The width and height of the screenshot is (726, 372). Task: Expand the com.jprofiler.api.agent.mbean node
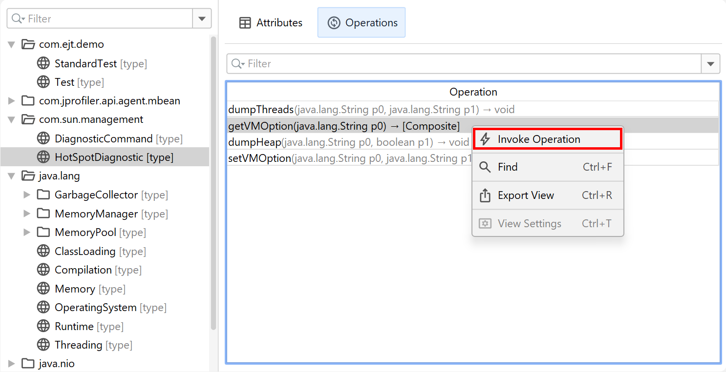[12, 101]
